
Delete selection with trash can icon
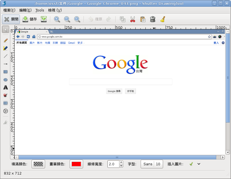point(153,19)
